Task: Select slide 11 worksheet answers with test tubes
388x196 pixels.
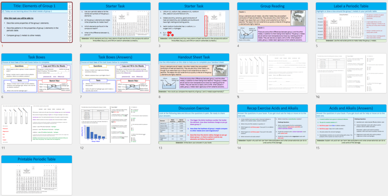Action: (x=37, y=124)
